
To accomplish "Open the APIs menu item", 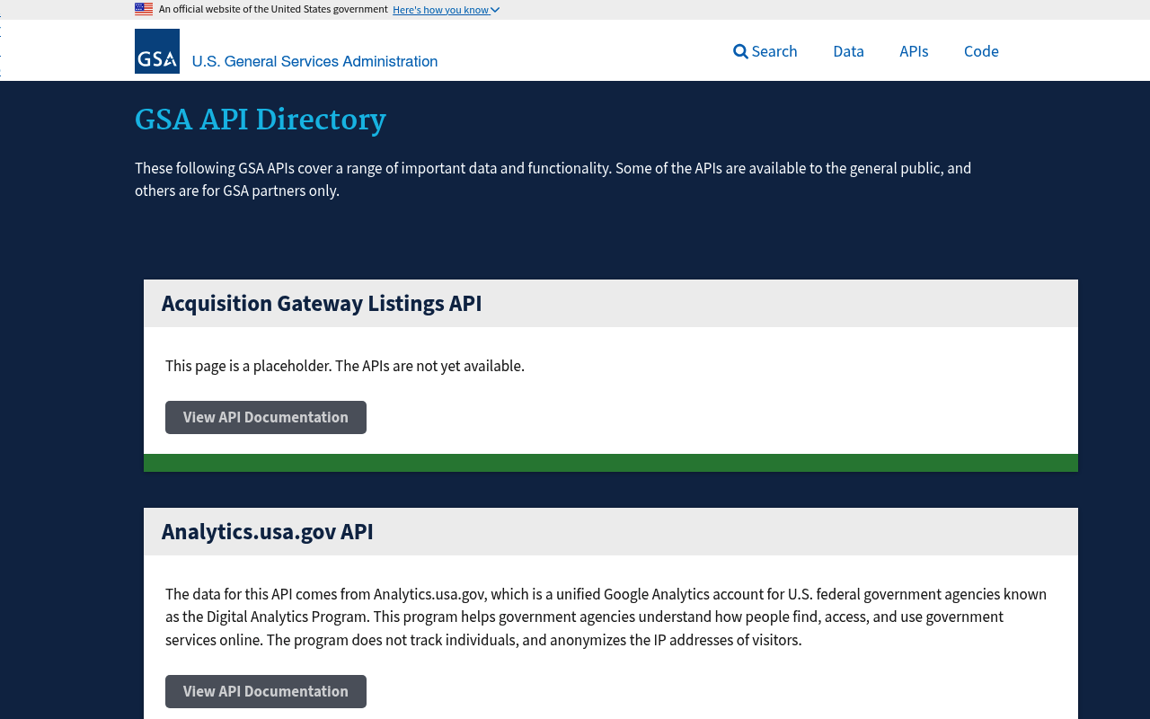I will coord(914,51).
